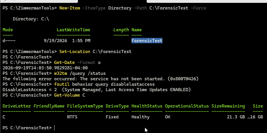Screen dimensions: 267x133
Task: Click the 'DisableLastAccess = 2' output
Action: coord(30,90)
